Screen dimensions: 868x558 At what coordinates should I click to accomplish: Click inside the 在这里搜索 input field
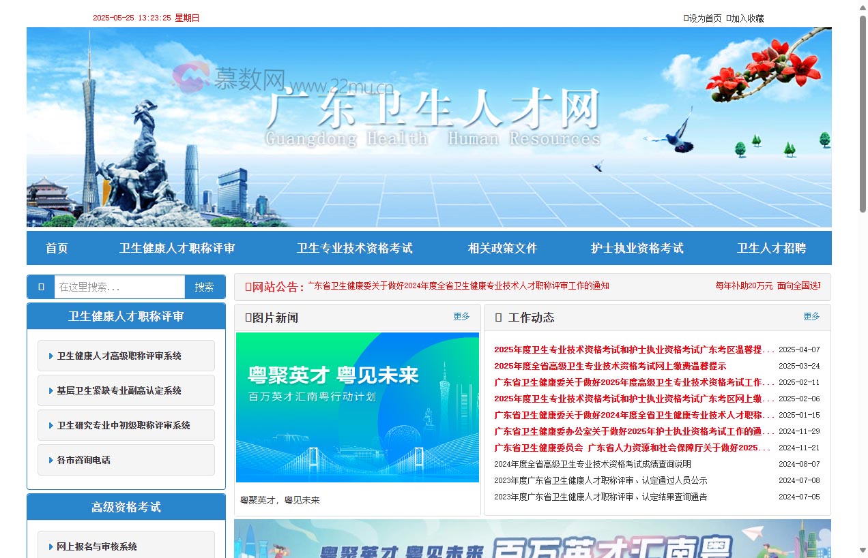coord(119,286)
